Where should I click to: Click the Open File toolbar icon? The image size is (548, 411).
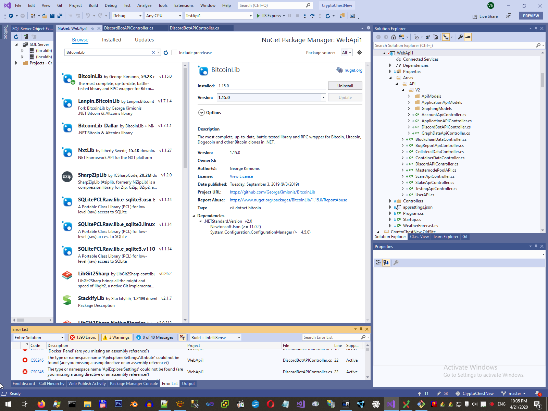pos(45,16)
